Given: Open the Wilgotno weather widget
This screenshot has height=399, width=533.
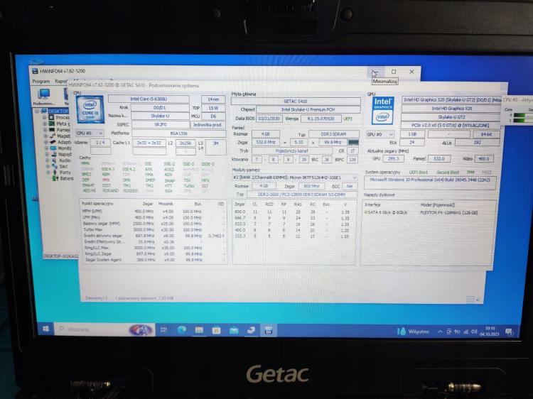Looking at the screenshot, I should click(x=413, y=332).
